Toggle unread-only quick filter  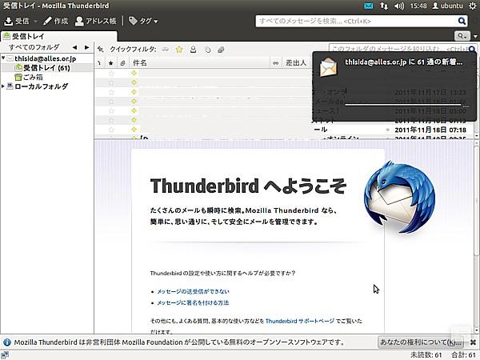166,50
